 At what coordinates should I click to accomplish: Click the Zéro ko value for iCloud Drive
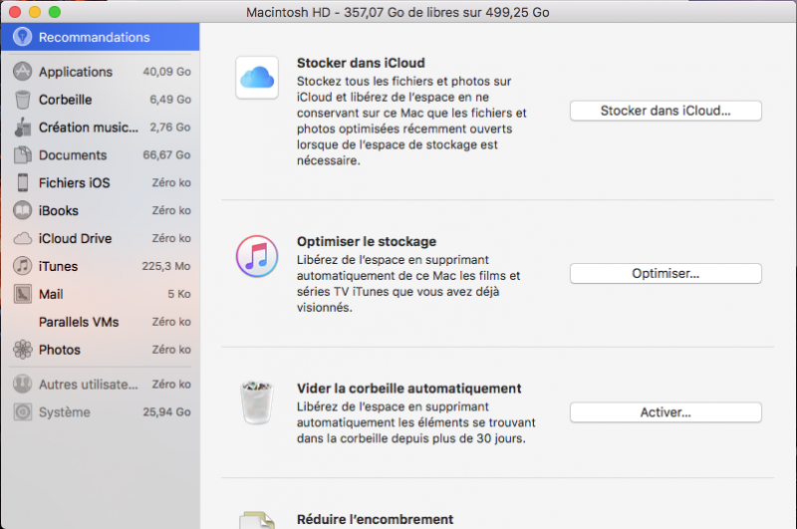[x=171, y=238]
